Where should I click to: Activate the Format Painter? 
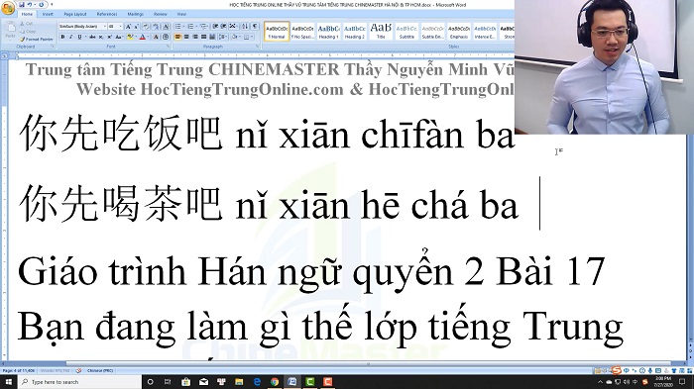pos(37,40)
